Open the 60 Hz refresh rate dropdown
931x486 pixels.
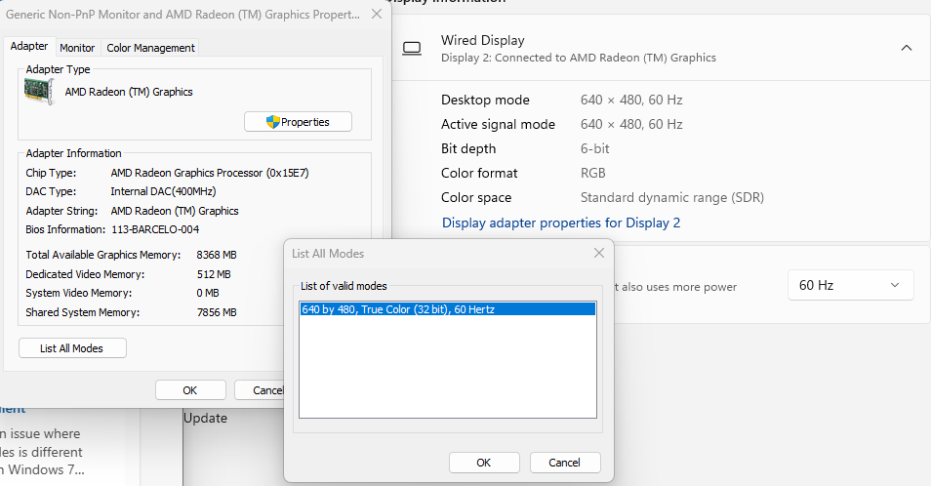tap(850, 285)
